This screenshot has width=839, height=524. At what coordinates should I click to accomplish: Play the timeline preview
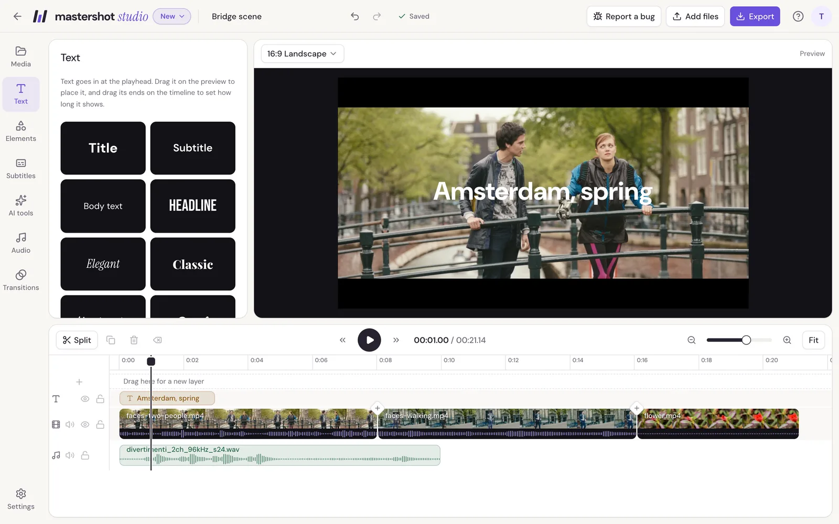369,340
